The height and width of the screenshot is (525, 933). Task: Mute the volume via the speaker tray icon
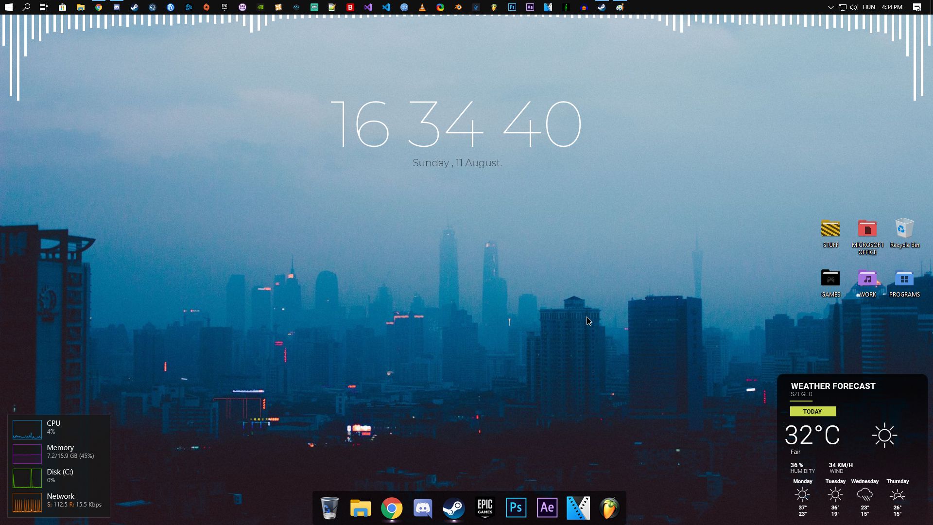[854, 7]
